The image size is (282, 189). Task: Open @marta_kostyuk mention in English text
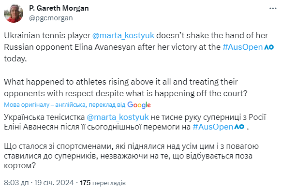click(123, 36)
